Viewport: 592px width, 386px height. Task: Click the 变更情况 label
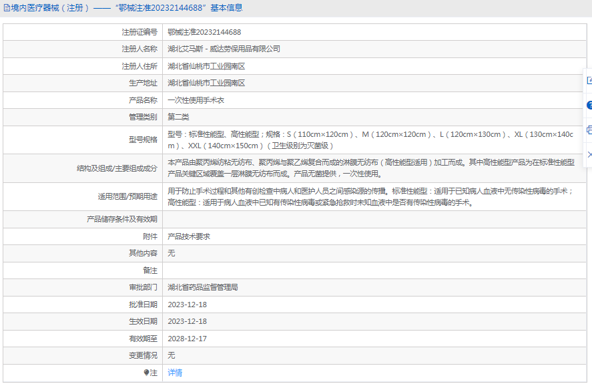point(143,355)
